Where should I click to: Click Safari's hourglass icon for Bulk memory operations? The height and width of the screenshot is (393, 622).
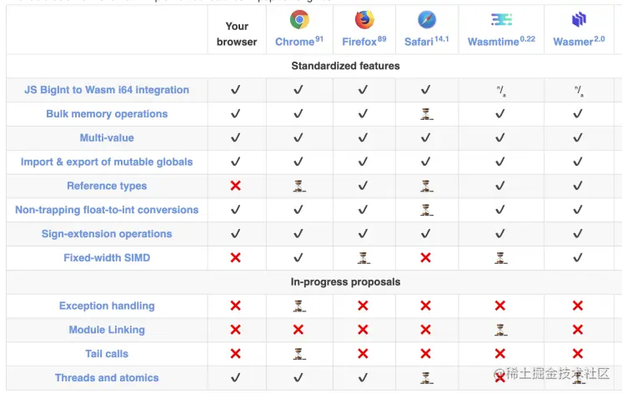[x=426, y=114]
